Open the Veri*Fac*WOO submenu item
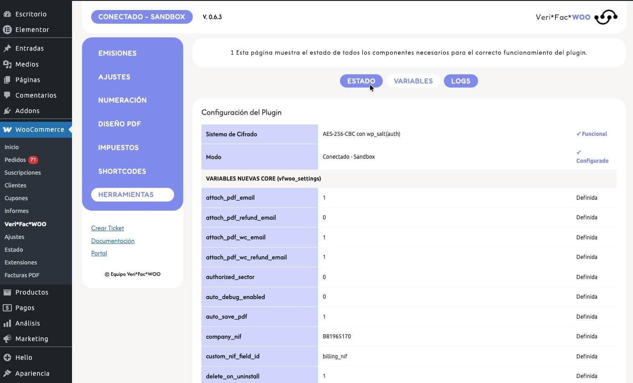The height and width of the screenshot is (383, 633). pos(25,224)
